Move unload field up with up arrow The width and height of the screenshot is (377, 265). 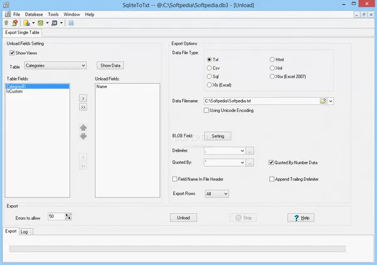pos(83,127)
